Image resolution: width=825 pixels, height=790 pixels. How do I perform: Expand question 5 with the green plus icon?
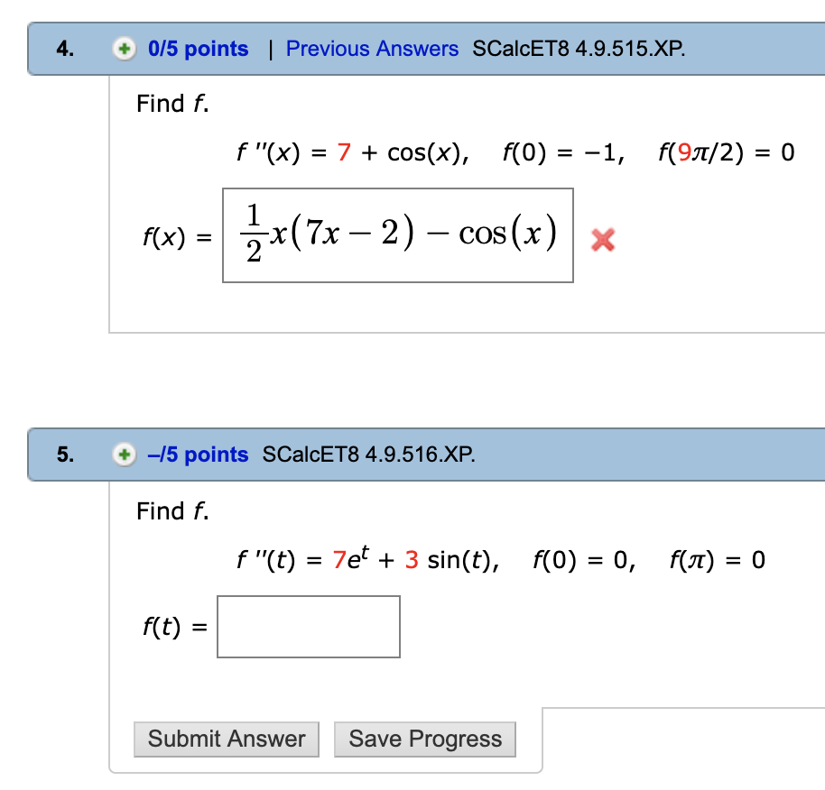pos(125,455)
